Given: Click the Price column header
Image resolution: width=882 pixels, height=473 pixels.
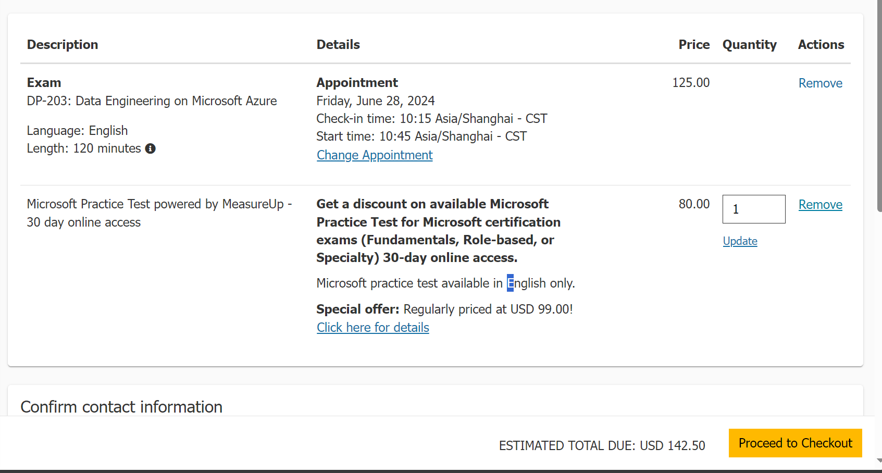Looking at the screenshot, I should click(x=693, y=45).
